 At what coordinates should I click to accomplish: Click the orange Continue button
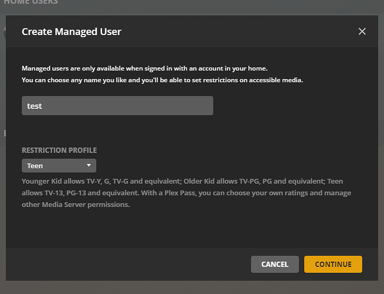pos(333,265)
